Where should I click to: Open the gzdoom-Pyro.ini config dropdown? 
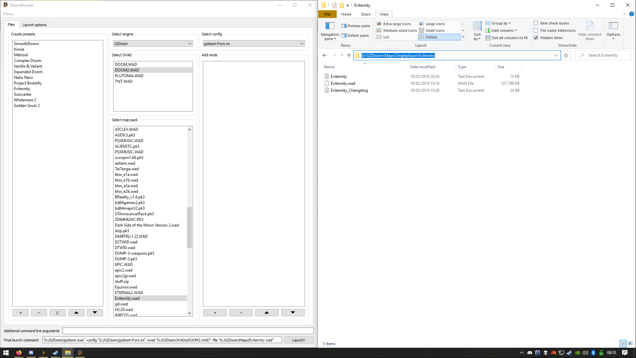[x=253, y=43]
